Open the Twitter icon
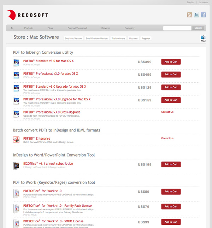This screenshot has height=228, width=212. pos(196,15)
